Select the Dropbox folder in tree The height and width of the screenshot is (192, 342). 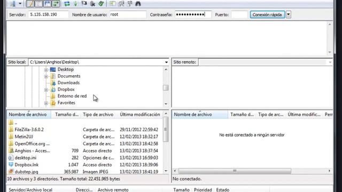pos(66,90)
